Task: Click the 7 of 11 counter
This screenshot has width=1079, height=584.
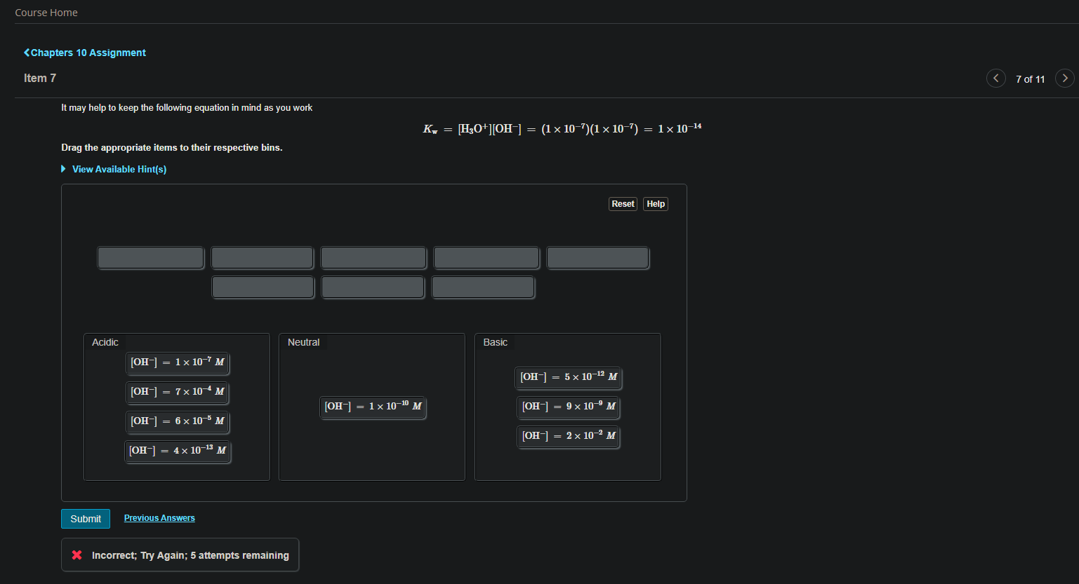Action: (1030, 79)
